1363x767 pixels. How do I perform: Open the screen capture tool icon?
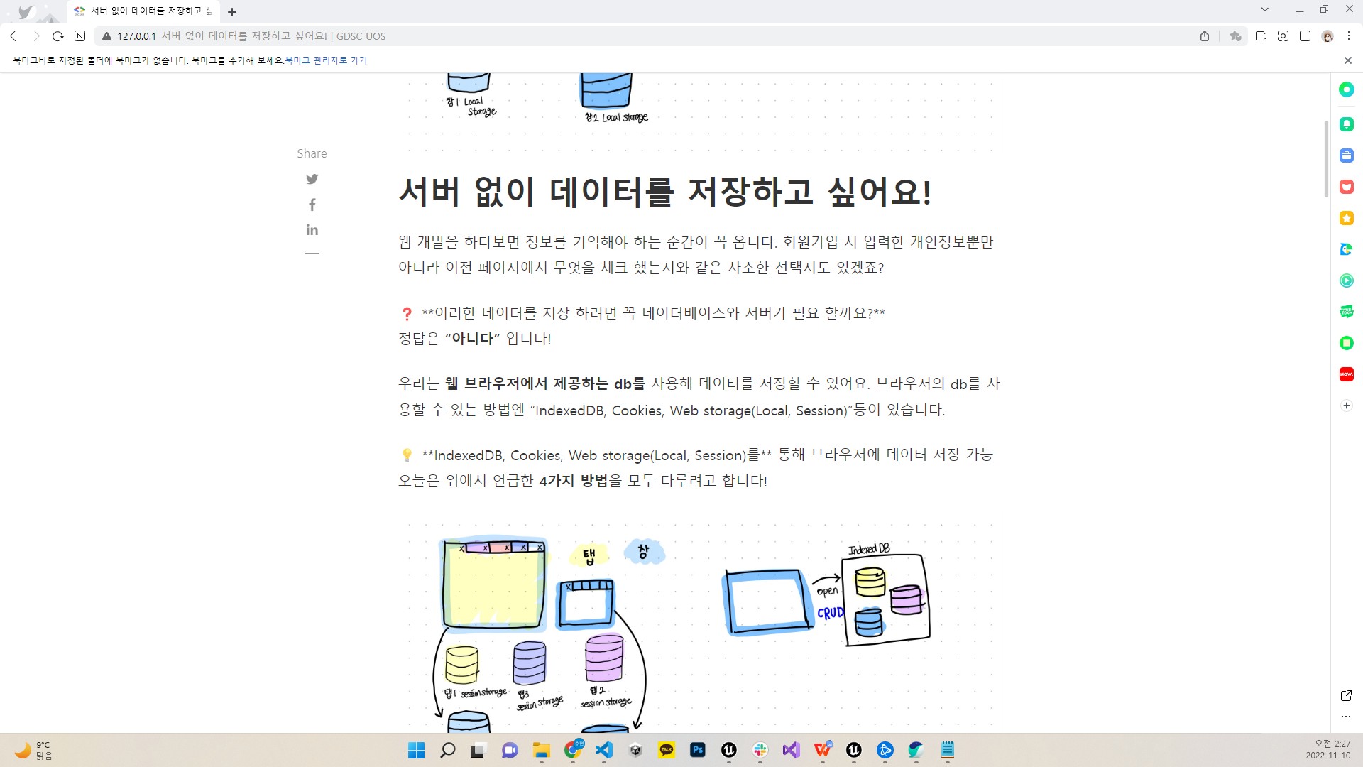[1283, 36]
